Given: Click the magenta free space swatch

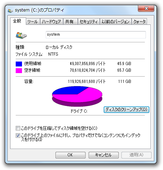Looking at the screenshot, I should tap(19, 71).
